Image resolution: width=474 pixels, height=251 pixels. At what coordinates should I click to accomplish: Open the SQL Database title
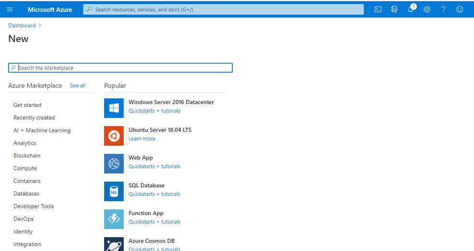[x=146, y=185]
